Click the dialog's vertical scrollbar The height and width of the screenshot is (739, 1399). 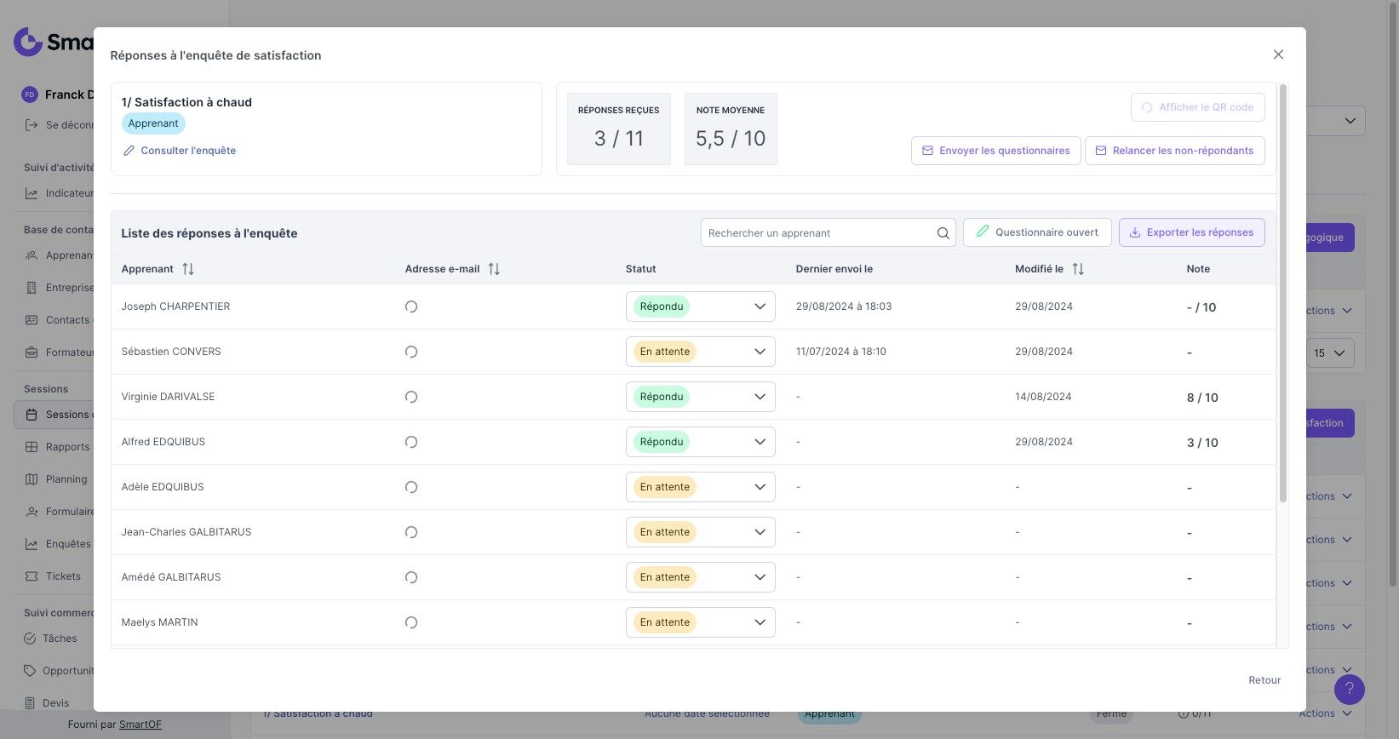tap(1282, 294)
